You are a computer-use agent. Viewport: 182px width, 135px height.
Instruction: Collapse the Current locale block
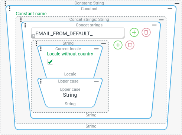tap(96, 49)
